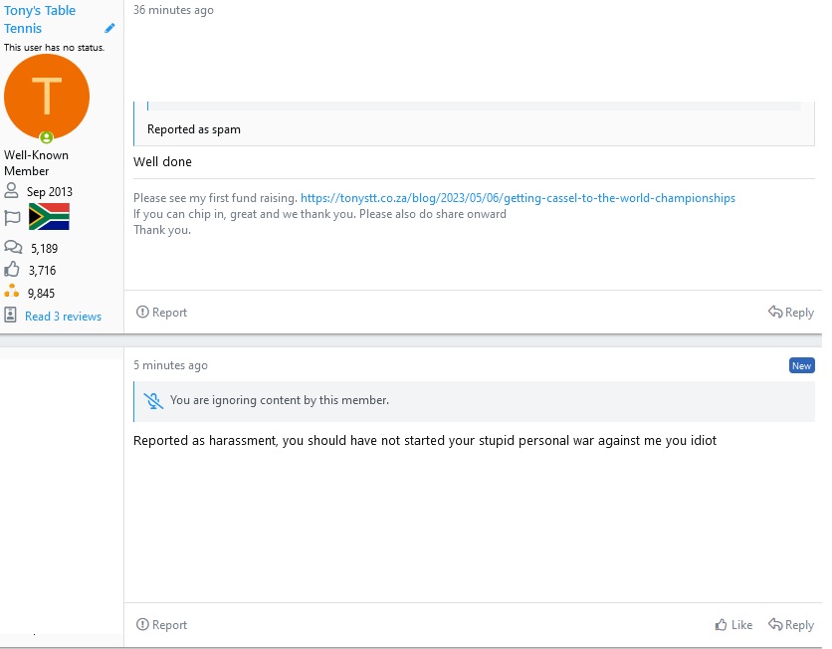Click the Well-Known Member title

tap(36, 163)
